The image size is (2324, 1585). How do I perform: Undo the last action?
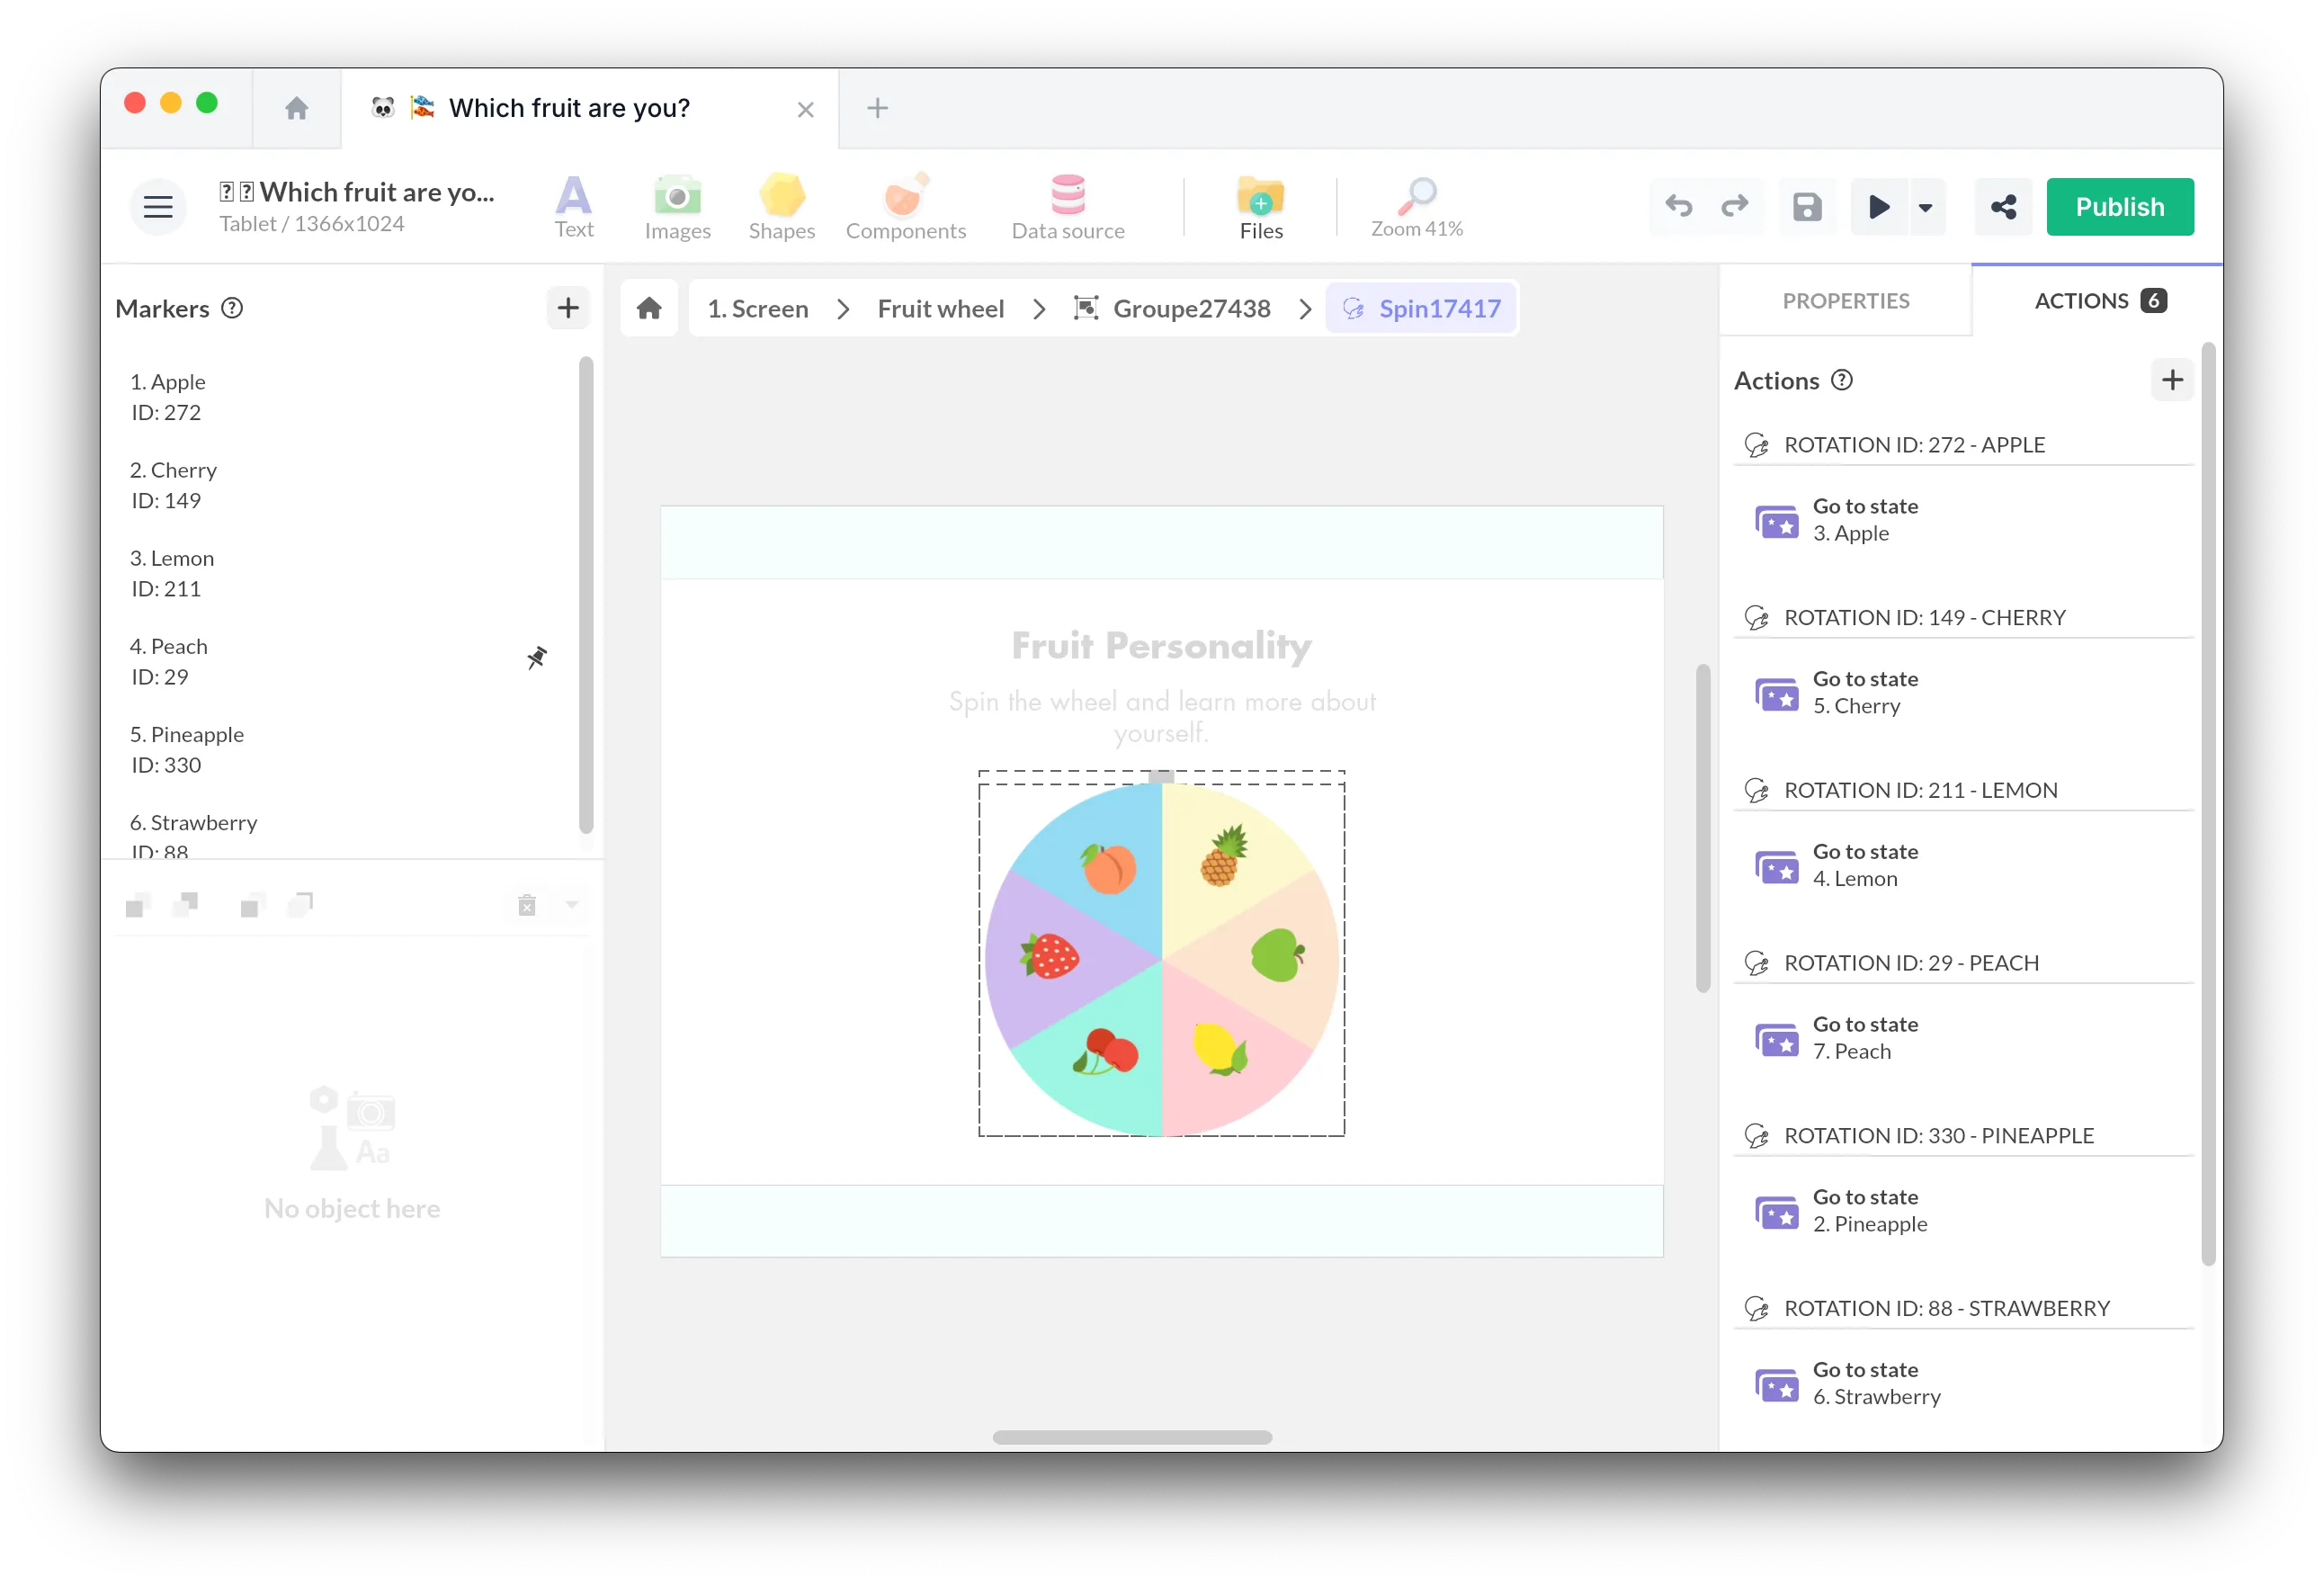(x=1678, y=207)
